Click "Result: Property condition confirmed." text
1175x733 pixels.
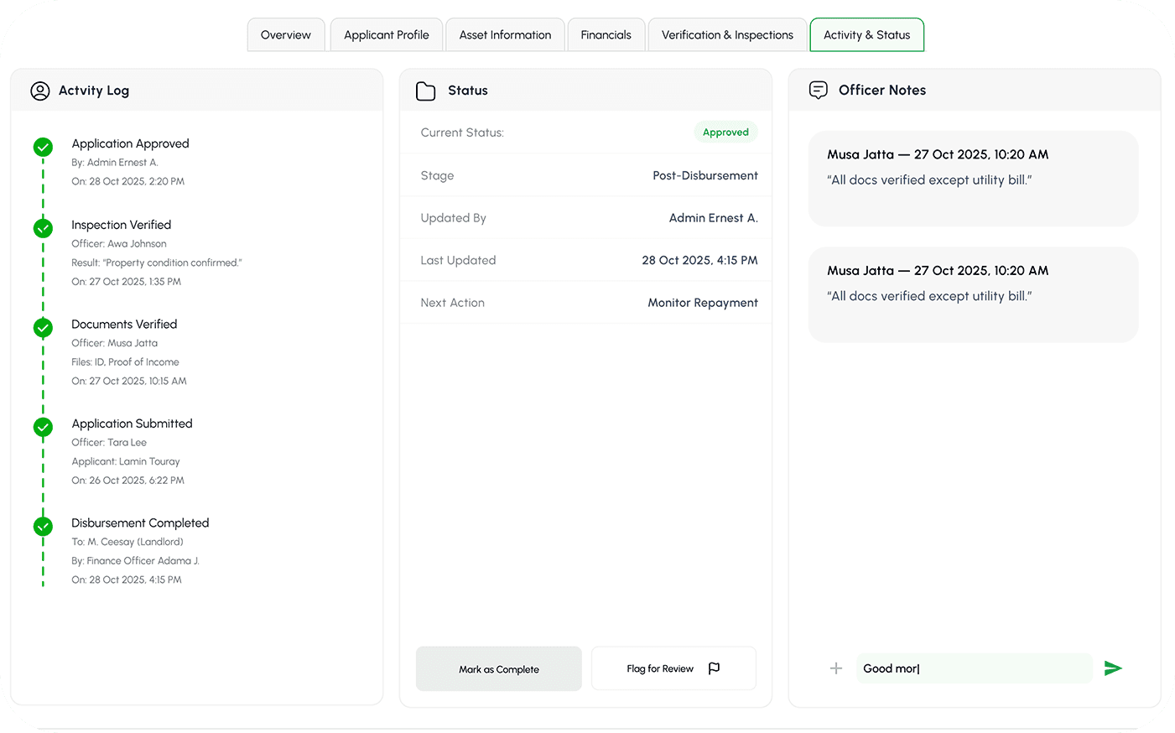coord(157,263)
